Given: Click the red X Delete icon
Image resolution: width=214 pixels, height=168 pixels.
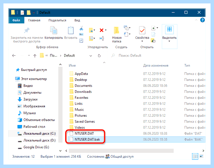Looking at the screenshot, I should tap(101, 30).
